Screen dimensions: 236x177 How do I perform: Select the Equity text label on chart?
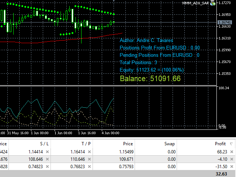[x=152, y=70]
